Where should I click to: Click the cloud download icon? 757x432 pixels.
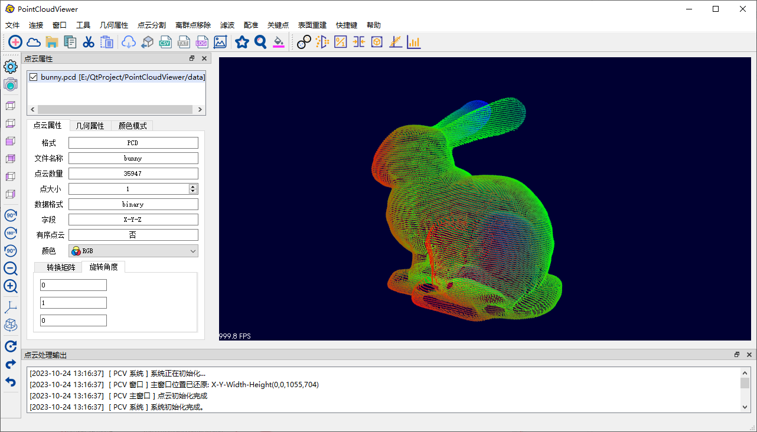[129, 42]
